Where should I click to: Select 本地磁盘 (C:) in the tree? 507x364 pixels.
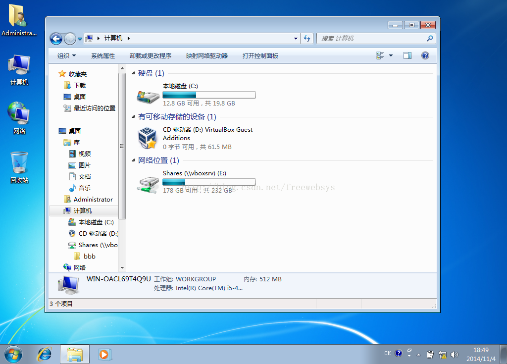click(x=96, y=222)
